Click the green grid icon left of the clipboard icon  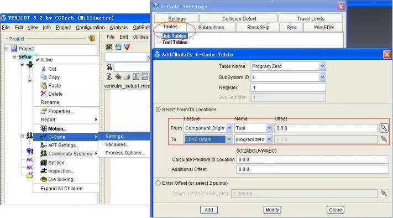click(109, 46)
